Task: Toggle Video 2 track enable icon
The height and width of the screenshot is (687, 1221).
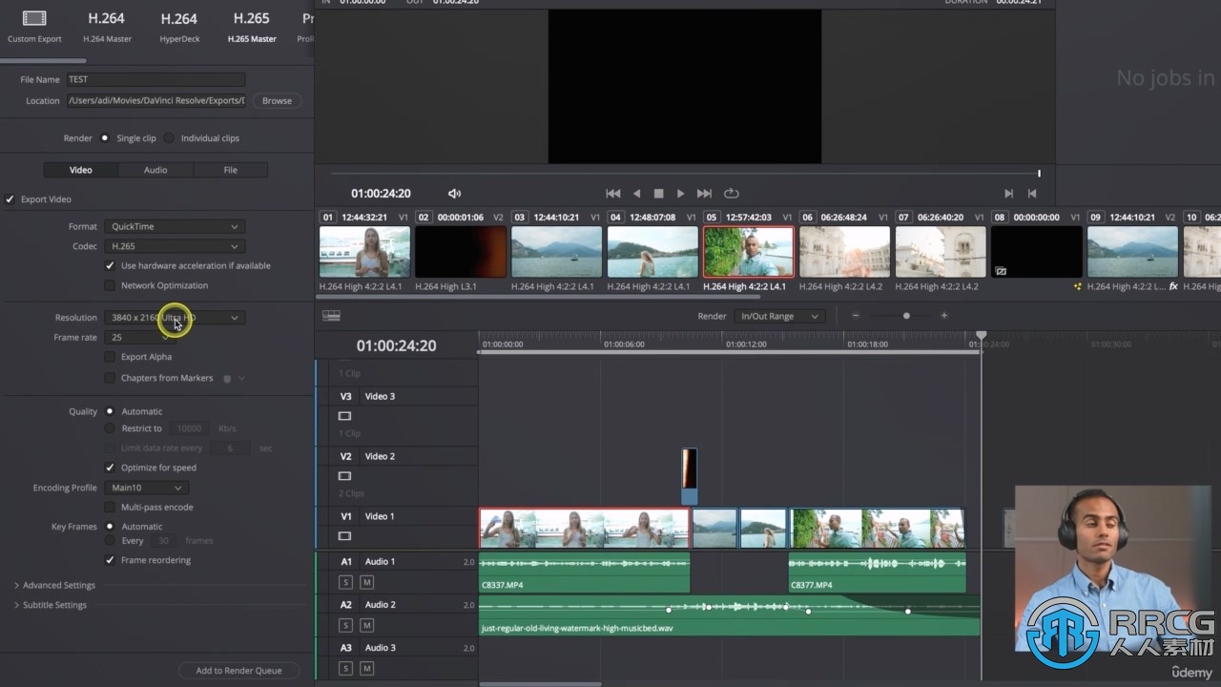Action: pyautogui.click(x=345, y=476)
